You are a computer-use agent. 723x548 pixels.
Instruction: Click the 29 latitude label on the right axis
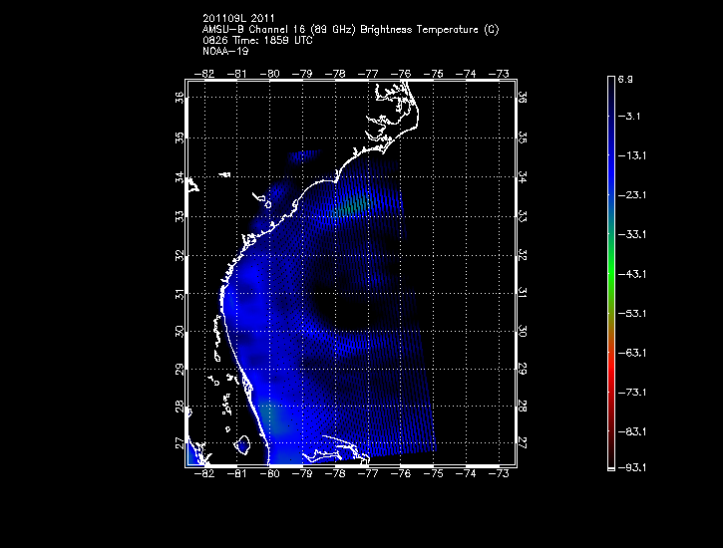523,369
